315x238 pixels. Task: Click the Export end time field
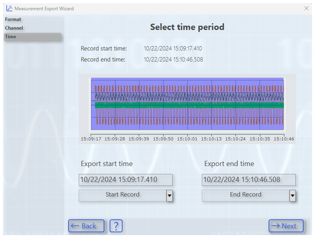(249, 180)
